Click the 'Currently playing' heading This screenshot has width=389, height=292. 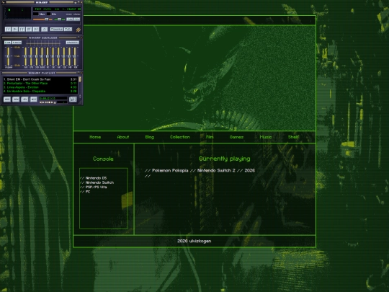click(225, 159)
